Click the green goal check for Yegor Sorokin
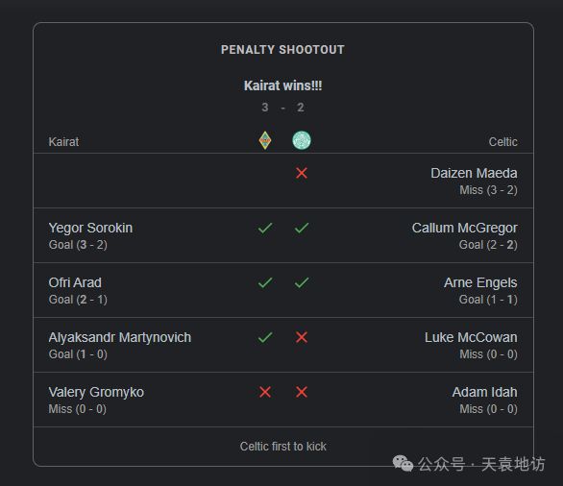The width and height of the screenshot is (563, 486). coord(265,228)
